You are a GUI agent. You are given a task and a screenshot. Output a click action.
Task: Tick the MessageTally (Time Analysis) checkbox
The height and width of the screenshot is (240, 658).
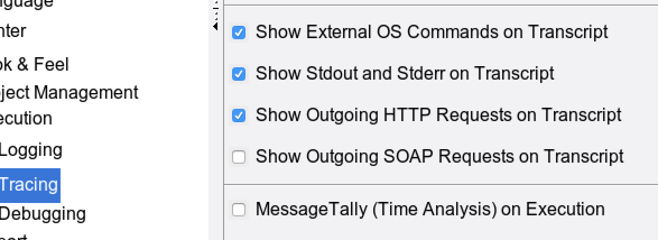click(239, 210)
